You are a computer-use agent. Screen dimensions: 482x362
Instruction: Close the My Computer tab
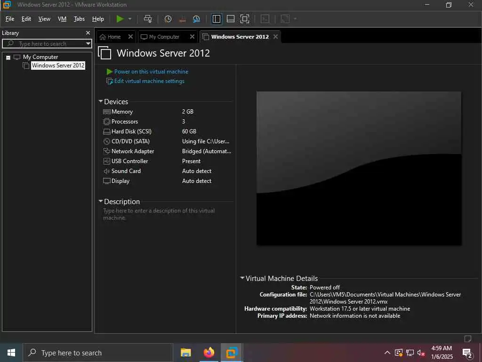[192, 37]
